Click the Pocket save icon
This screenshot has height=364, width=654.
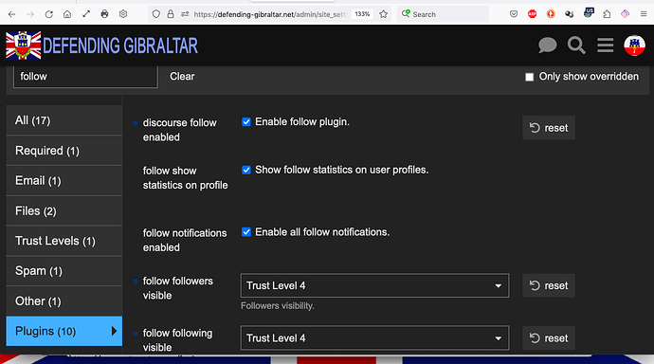point(514,14)
